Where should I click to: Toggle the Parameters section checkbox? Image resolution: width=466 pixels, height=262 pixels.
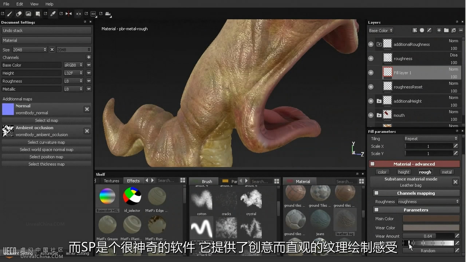click(376, 210)
